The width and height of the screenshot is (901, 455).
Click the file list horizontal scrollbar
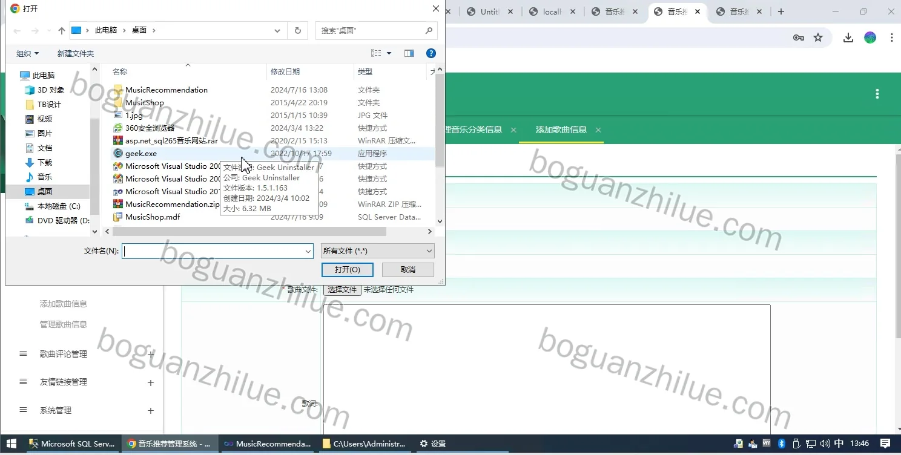[x=249, y=232]
